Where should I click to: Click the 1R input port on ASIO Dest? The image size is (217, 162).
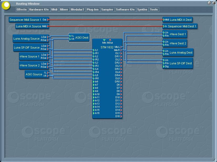tap(70, 39)
